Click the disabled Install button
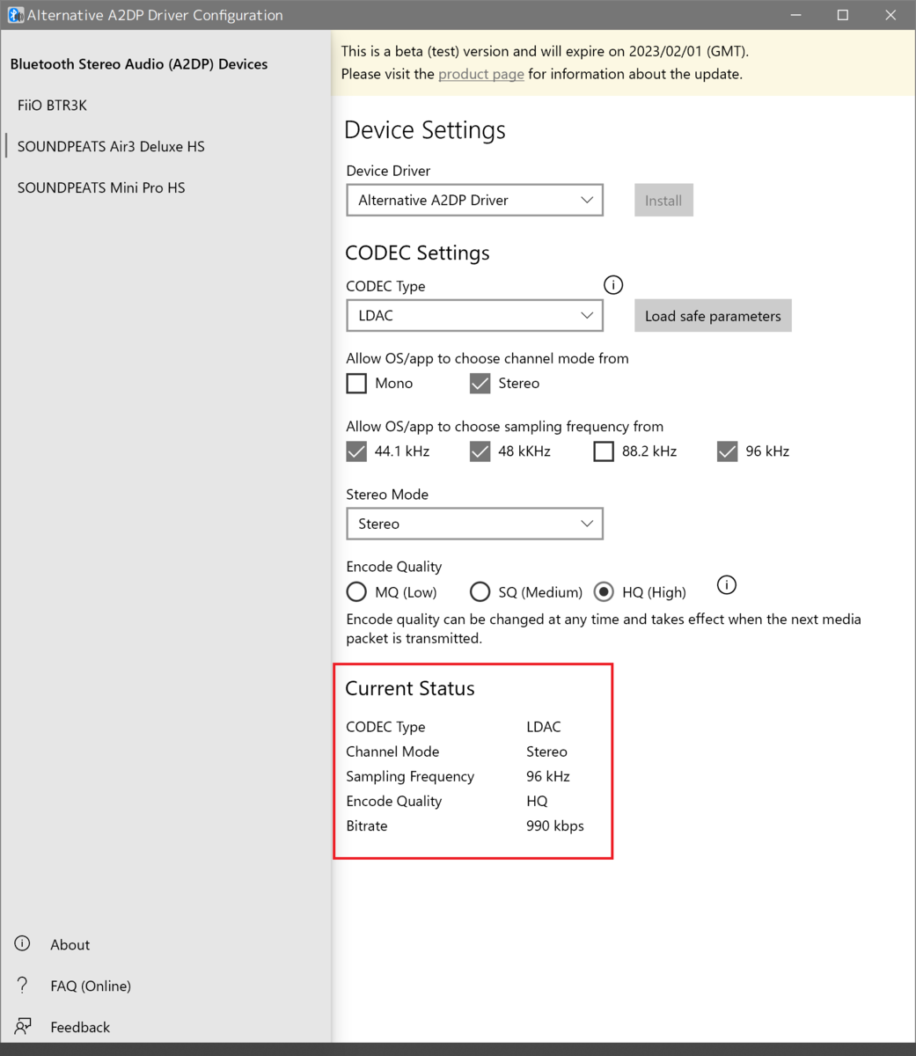 click(x=663, y=200)
